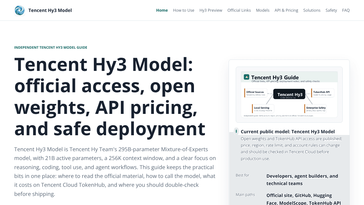364x205 pixels.
Task: Open Hy3 Preview from navigation
Action: point(211,10)
